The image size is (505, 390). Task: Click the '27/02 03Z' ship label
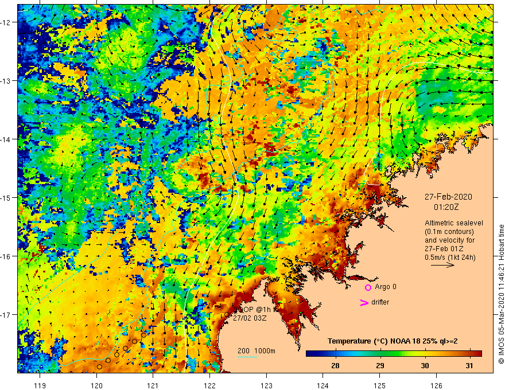coord(250,318)
